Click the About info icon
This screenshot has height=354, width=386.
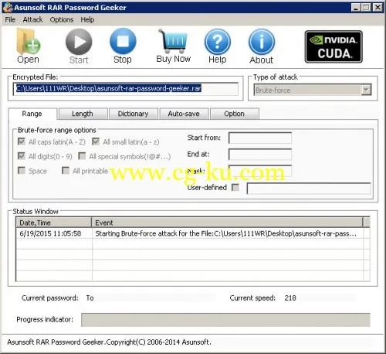(262, 42)
